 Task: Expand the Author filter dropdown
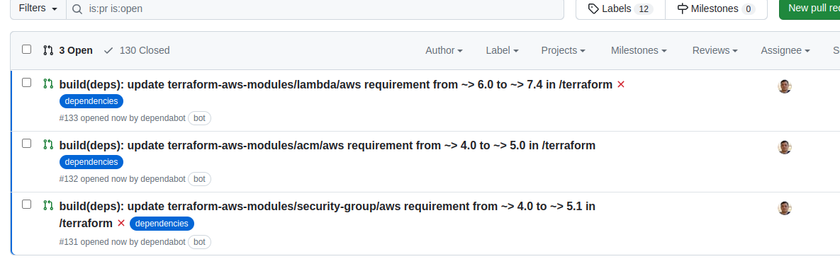coord(444,50)
